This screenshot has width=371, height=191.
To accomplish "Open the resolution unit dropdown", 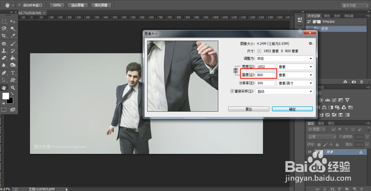I will 295,83.
